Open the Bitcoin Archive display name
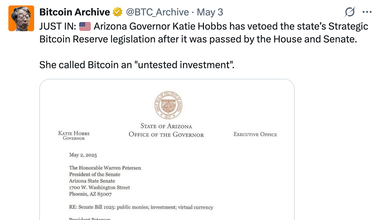Screen dimensions: 382x220 point(74,12)
